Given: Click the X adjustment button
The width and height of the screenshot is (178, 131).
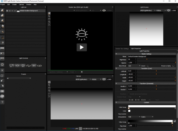Looking at the screenshot, I should (131, 100).
